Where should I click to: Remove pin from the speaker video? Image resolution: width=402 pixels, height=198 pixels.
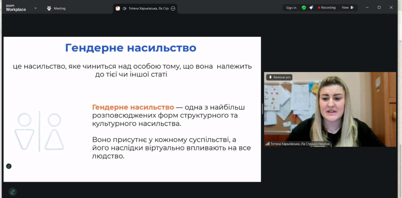(x=279, y=77)
